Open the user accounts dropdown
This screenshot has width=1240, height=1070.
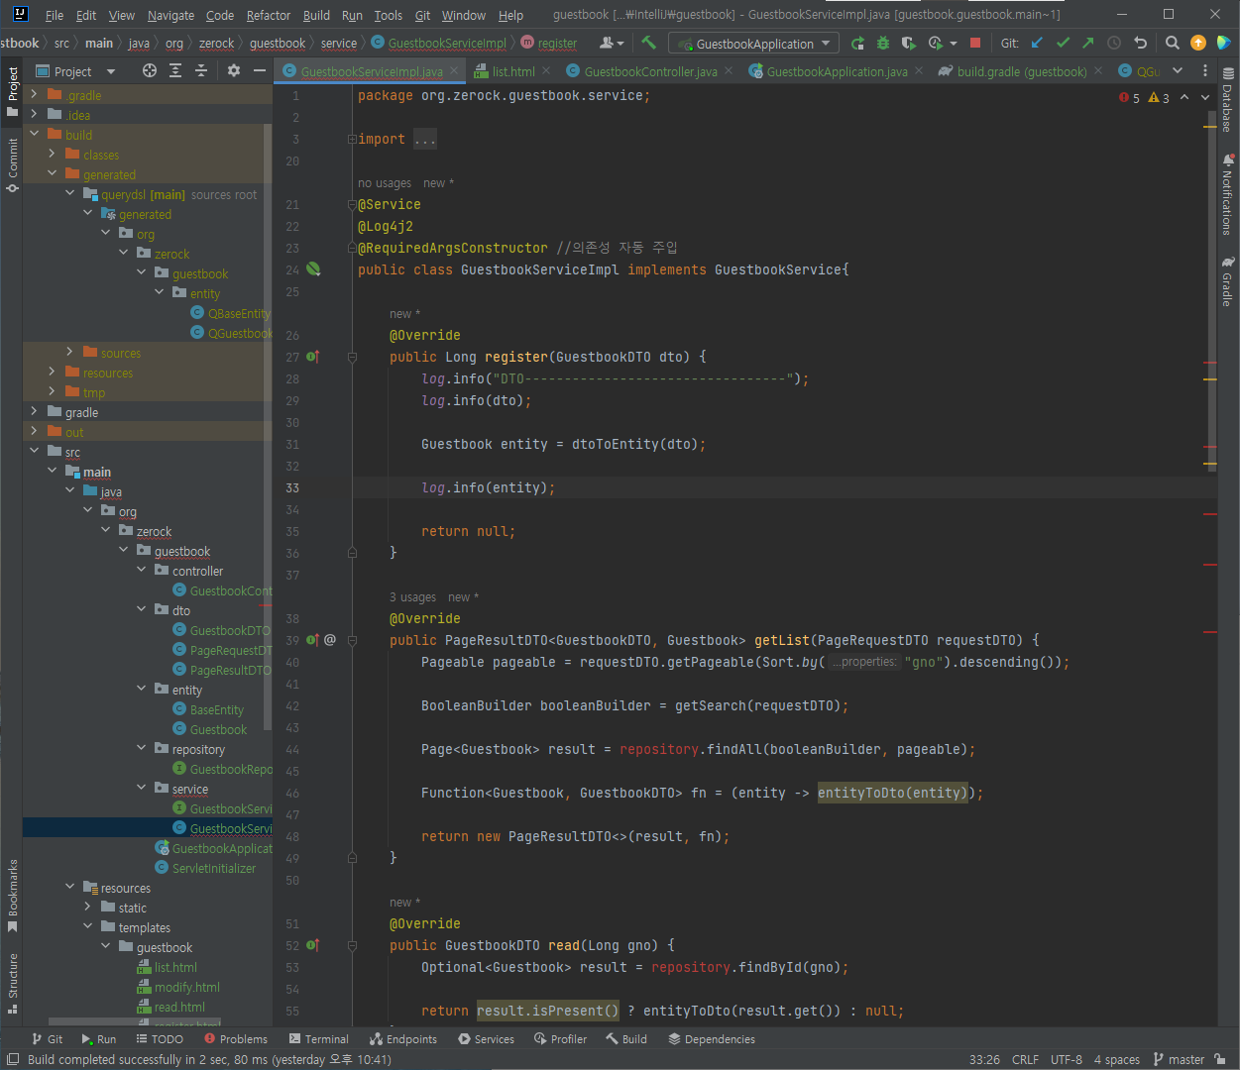pos(612,43)
